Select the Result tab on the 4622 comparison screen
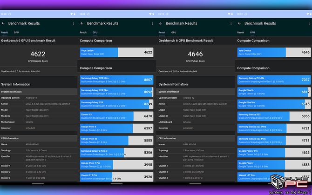The height and width of the screenshot is (195, 312). 83,33
